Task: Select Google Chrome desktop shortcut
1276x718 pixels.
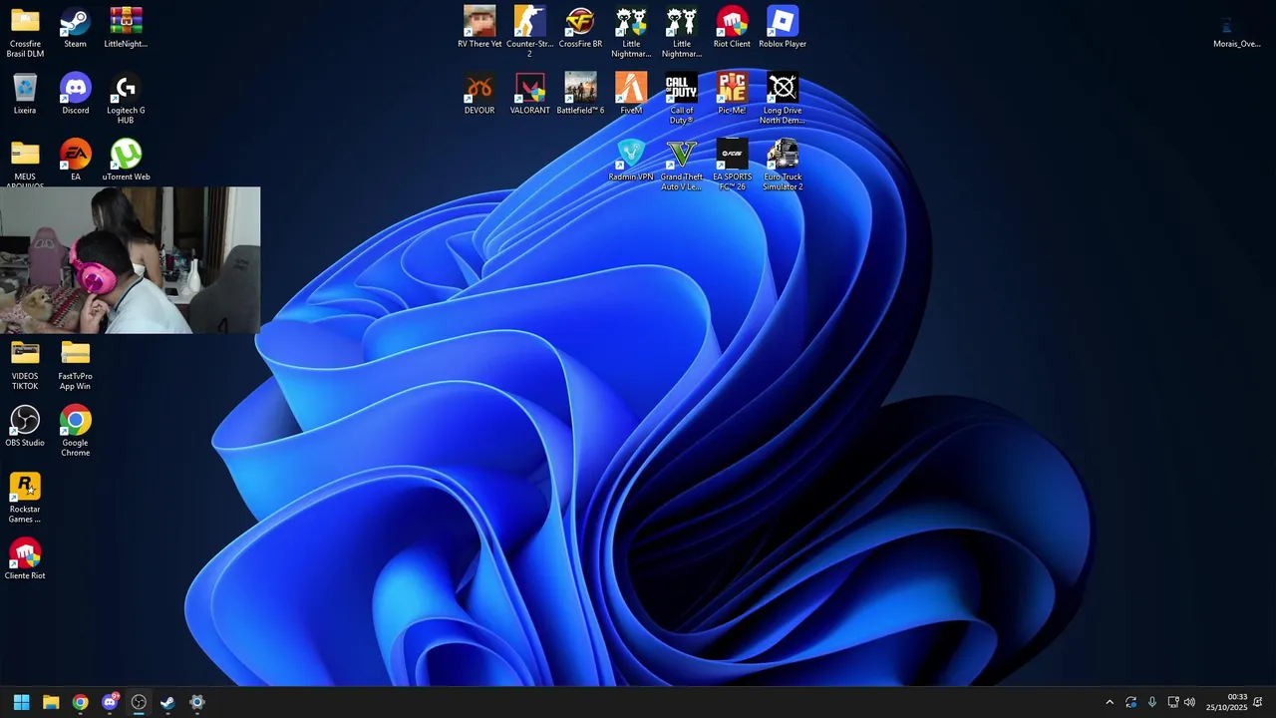Action: click(75, 431)
